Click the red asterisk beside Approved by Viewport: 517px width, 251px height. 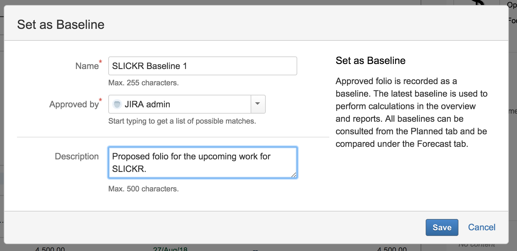(100, 100)
